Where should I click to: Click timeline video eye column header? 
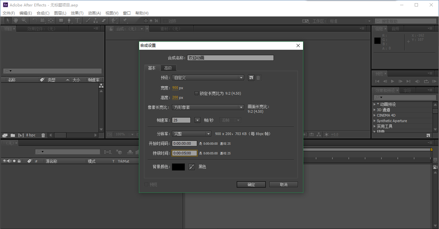click(x=5, y=161)
